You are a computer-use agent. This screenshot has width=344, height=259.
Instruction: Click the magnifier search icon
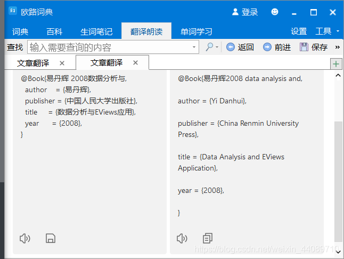209,47
